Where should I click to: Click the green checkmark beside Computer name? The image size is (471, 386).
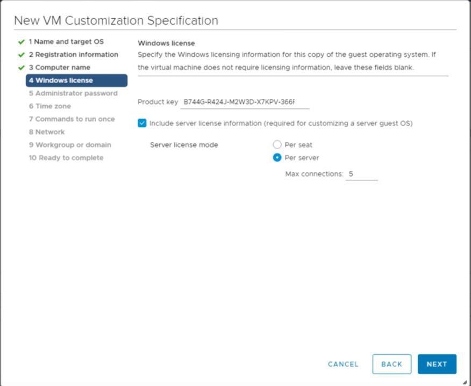coord(21,68)
